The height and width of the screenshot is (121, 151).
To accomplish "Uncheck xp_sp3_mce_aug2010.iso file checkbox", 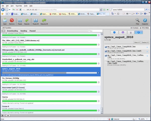I will pyautogui.click(x=106, y=47).
